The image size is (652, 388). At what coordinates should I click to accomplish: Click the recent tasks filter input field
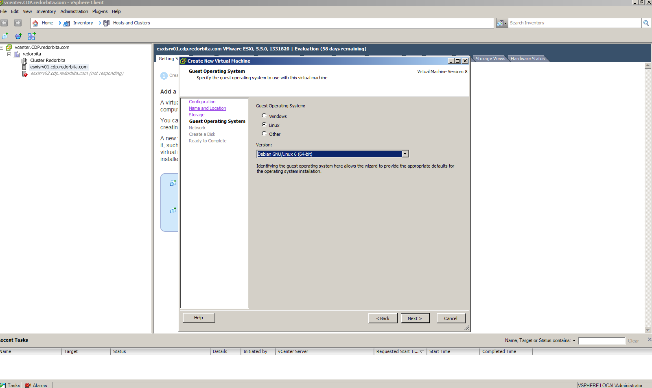pos(602,341)
